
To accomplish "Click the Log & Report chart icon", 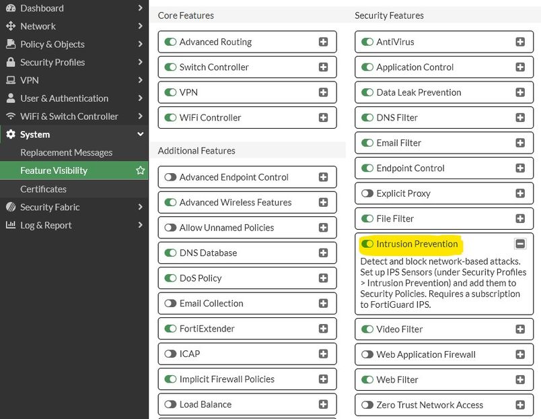I will [x=10, y=225].
